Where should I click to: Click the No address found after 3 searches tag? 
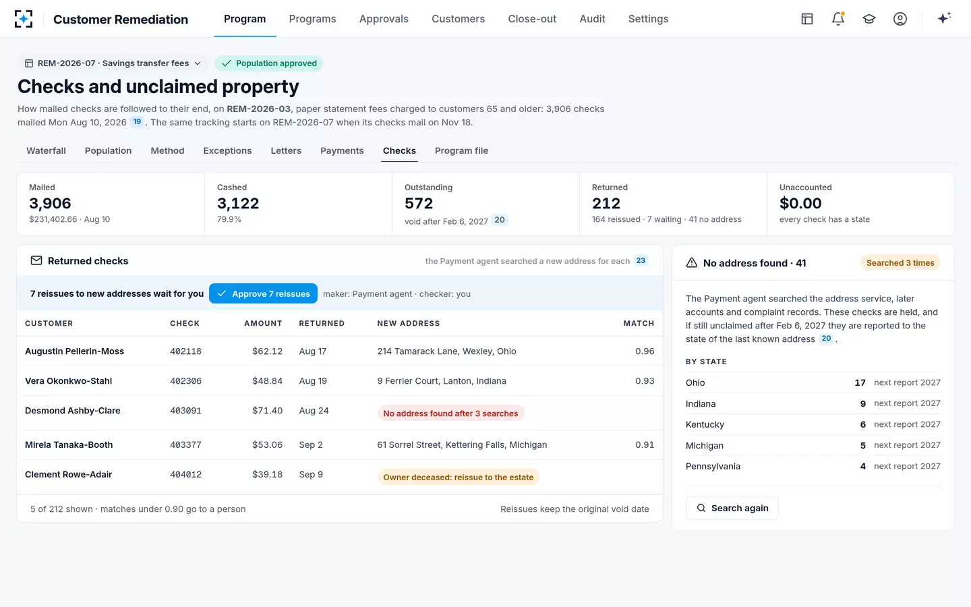click(450, 413)
